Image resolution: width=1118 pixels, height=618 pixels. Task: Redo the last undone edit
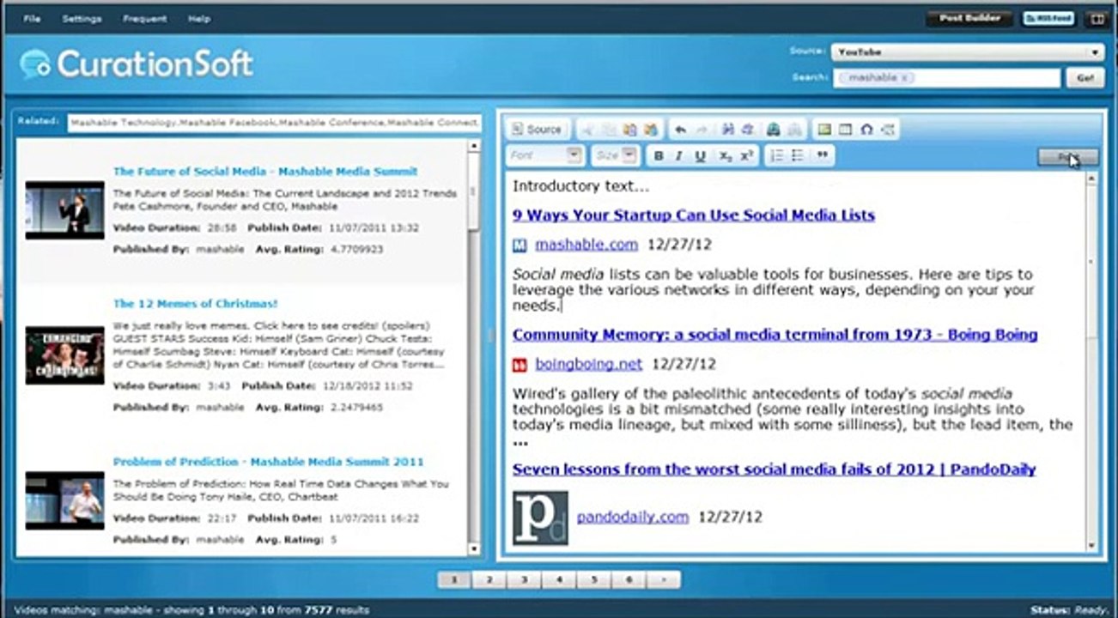point(702,130)
